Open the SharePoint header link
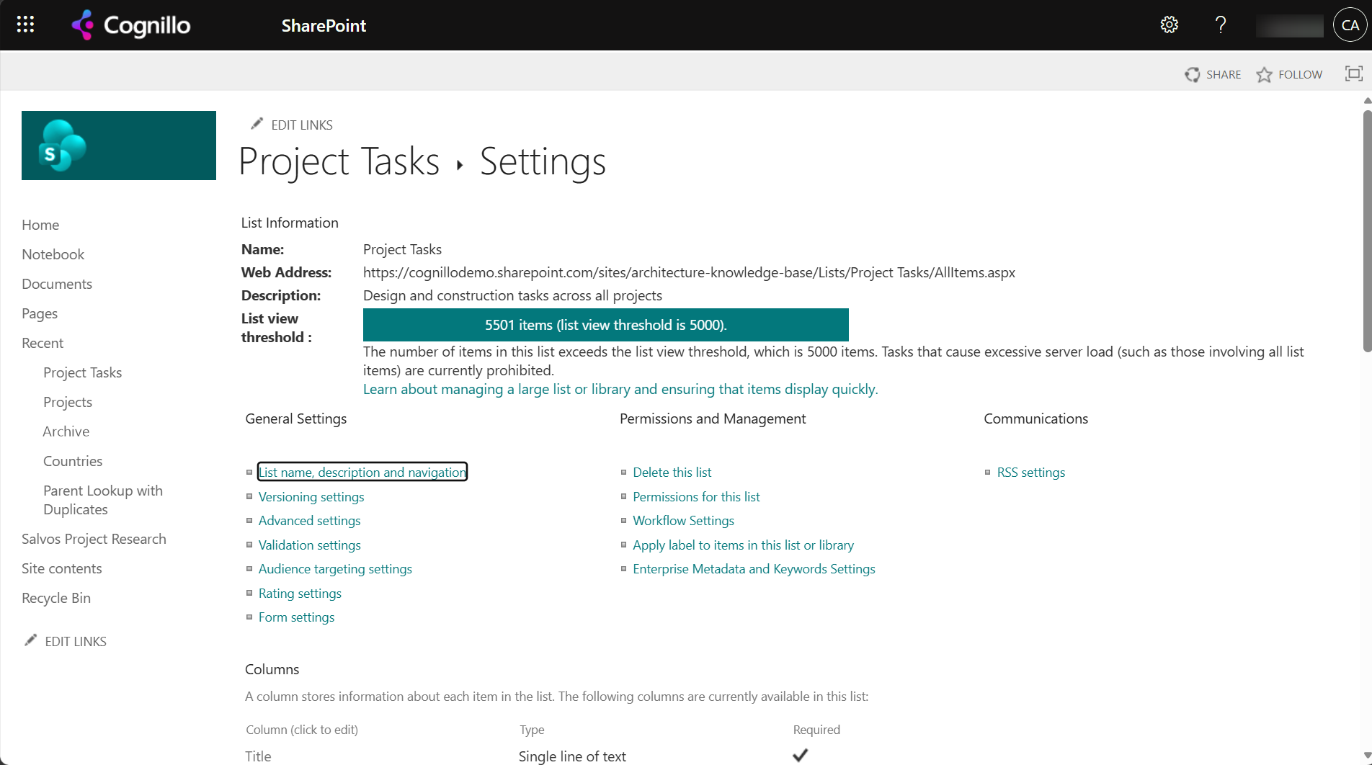Viewport: 1372px width, 765px height. [324, 25]
